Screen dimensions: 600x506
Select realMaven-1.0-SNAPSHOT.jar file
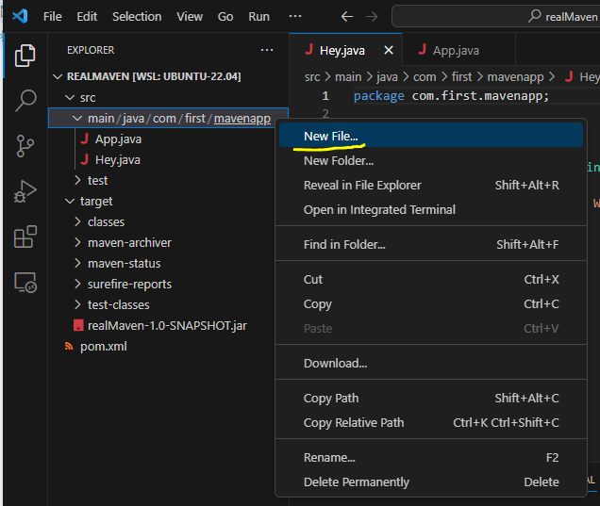click(x=168, y=326)
